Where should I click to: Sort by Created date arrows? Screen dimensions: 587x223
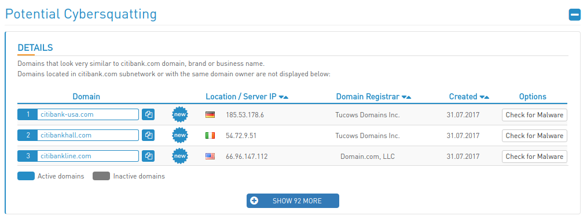[485, 97]
